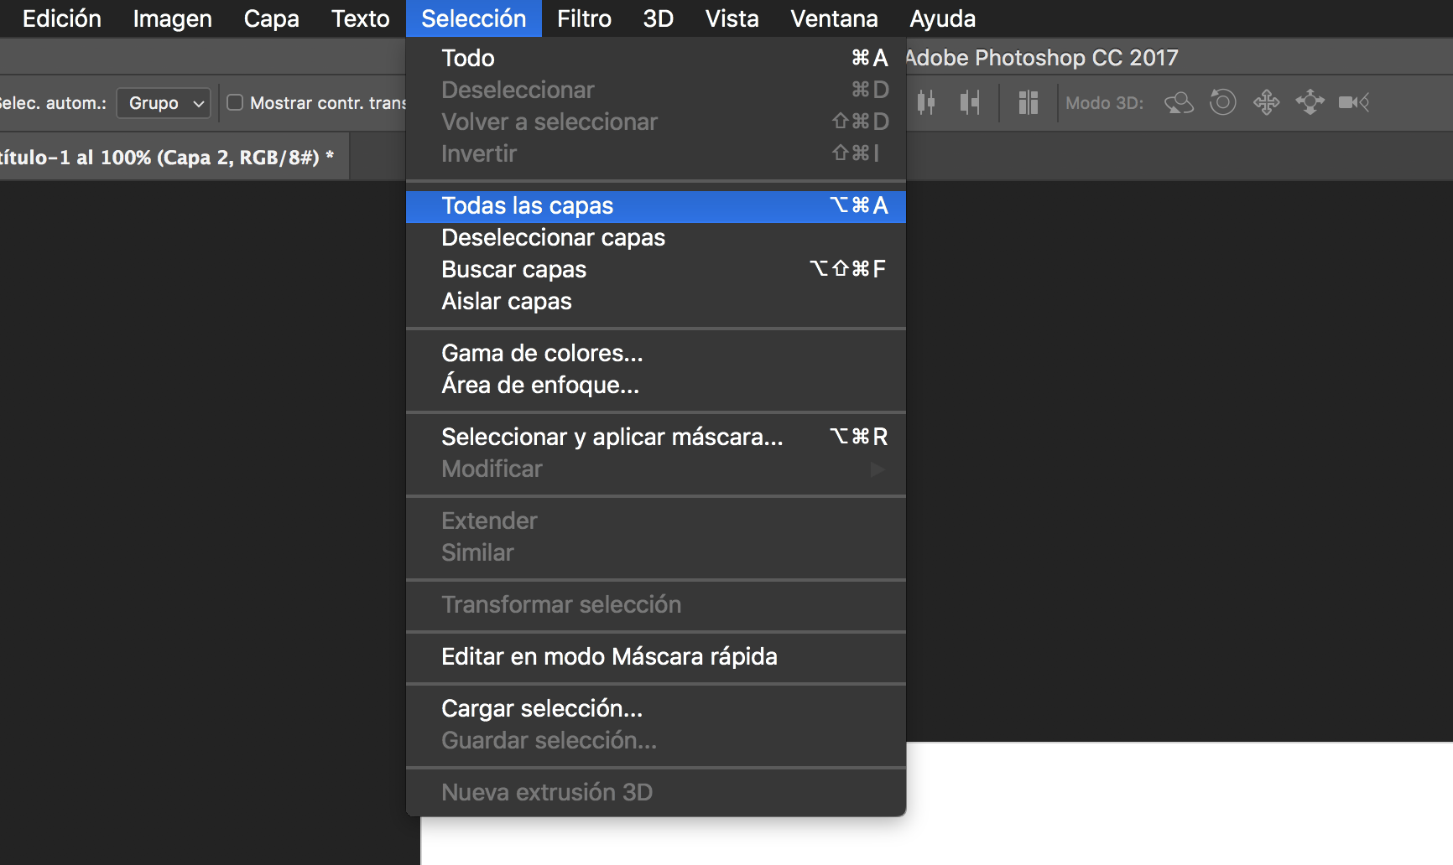Select Gama de colores menu entry

tap(542, 353)
